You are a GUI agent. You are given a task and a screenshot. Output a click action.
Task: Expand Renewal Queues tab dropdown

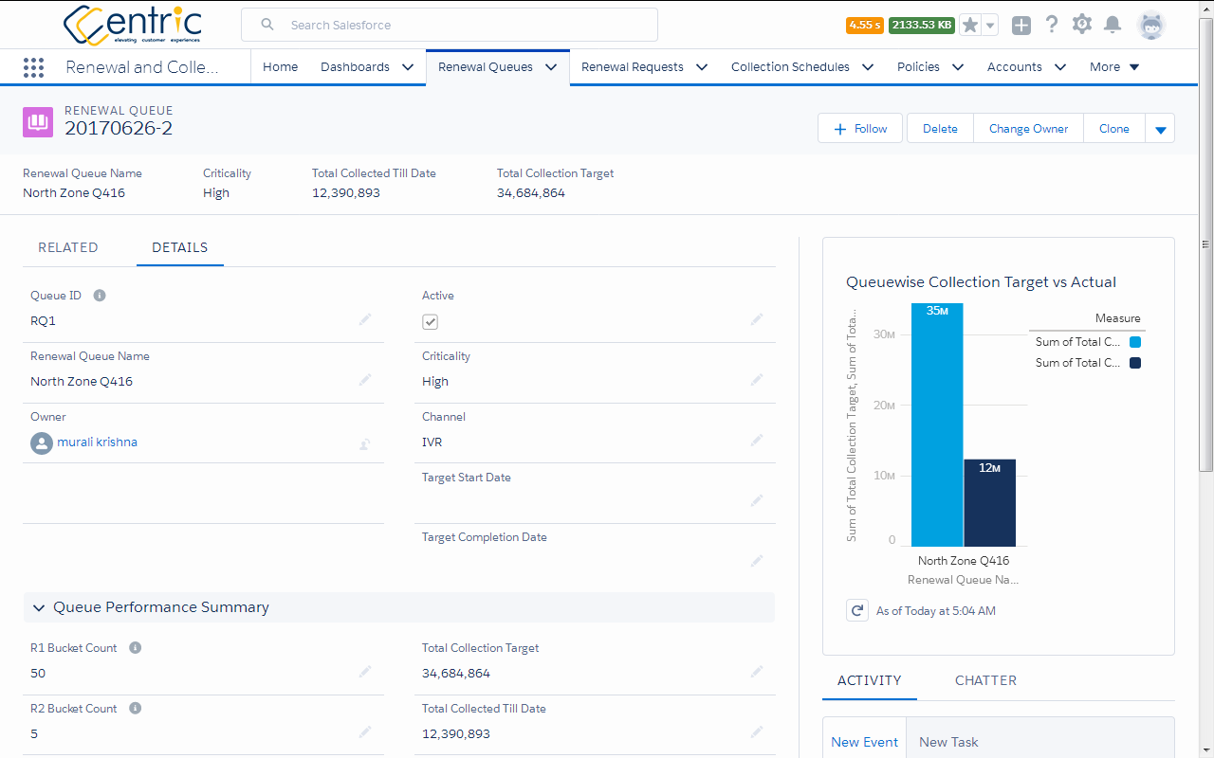551,67
